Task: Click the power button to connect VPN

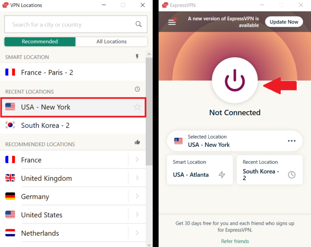Action: [x=235, y=80]
